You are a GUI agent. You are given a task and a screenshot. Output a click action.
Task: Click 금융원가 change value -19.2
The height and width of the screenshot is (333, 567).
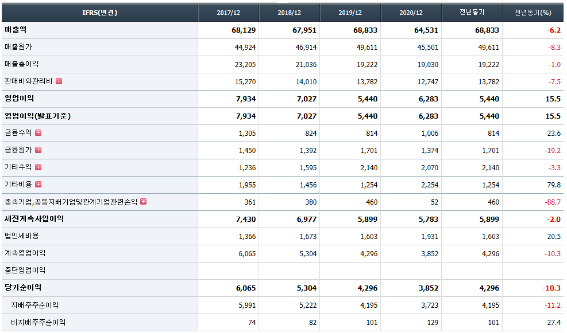point(553,150)
